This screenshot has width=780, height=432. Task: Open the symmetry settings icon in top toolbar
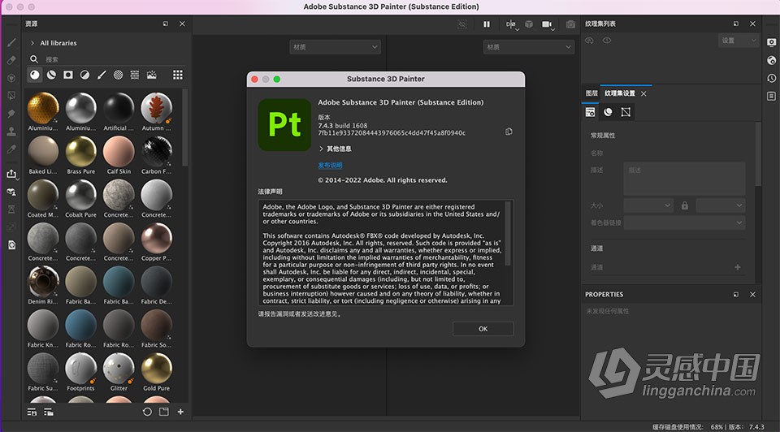click(511, 24)
